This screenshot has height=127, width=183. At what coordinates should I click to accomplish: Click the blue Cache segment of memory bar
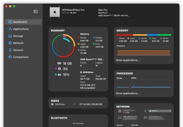coord(153,35)
